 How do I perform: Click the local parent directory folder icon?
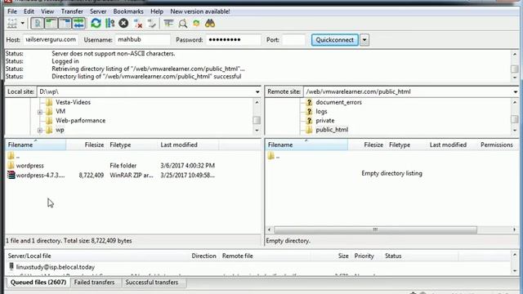[11, 156]
